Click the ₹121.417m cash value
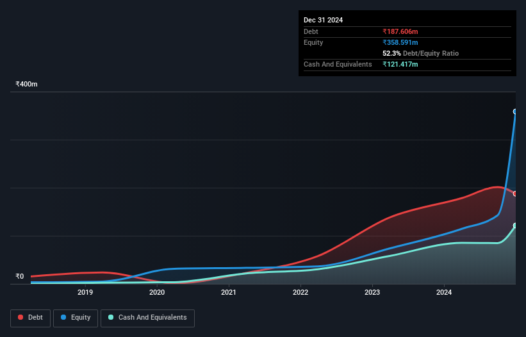 pyautogui.click(x=400, y=64)
